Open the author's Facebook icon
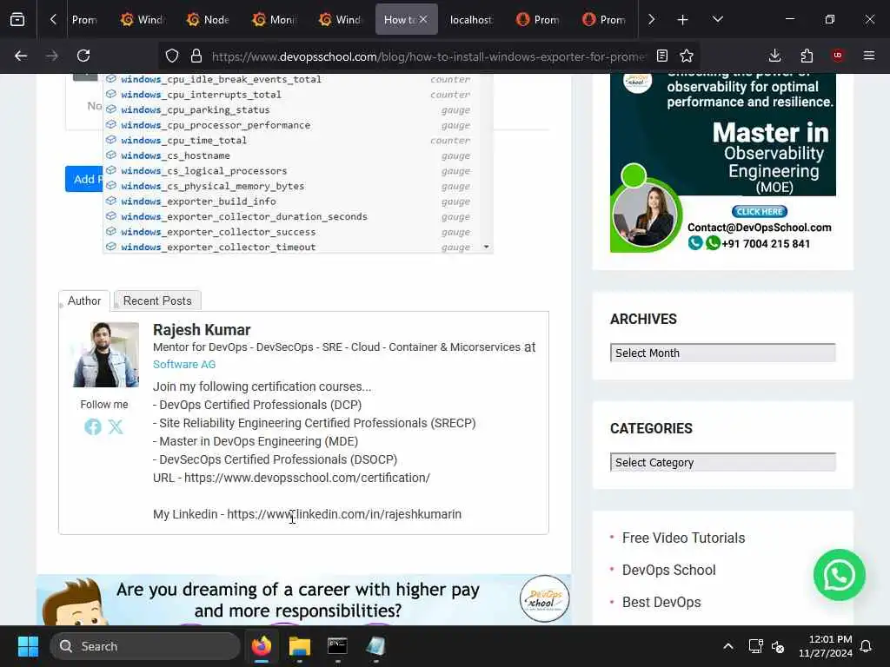The height and width of the screenshot is (667, 890). pyautogui.click(x=93, y=426)
